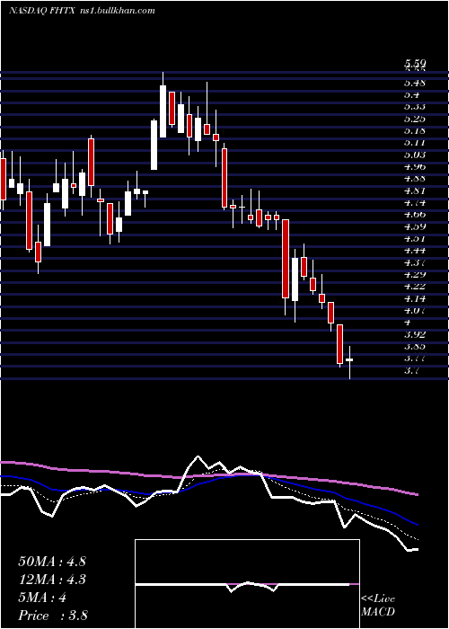Select the 4.44 price axis label

coord(415,251)
